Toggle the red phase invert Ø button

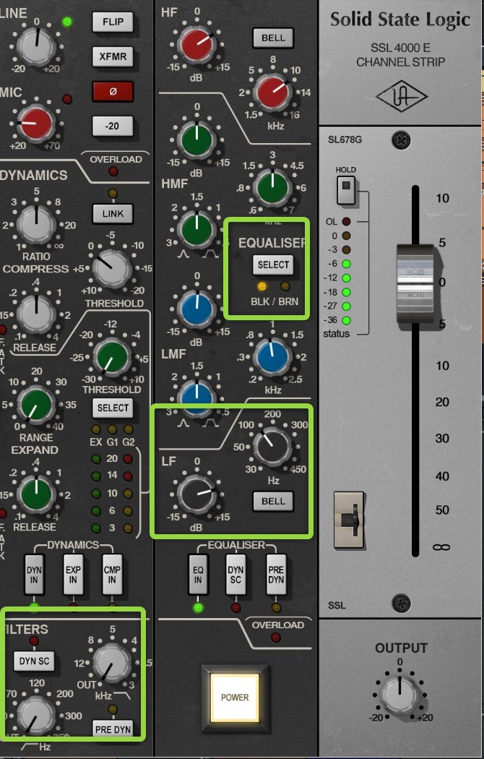pyautogui.click(x=113, y=92)
